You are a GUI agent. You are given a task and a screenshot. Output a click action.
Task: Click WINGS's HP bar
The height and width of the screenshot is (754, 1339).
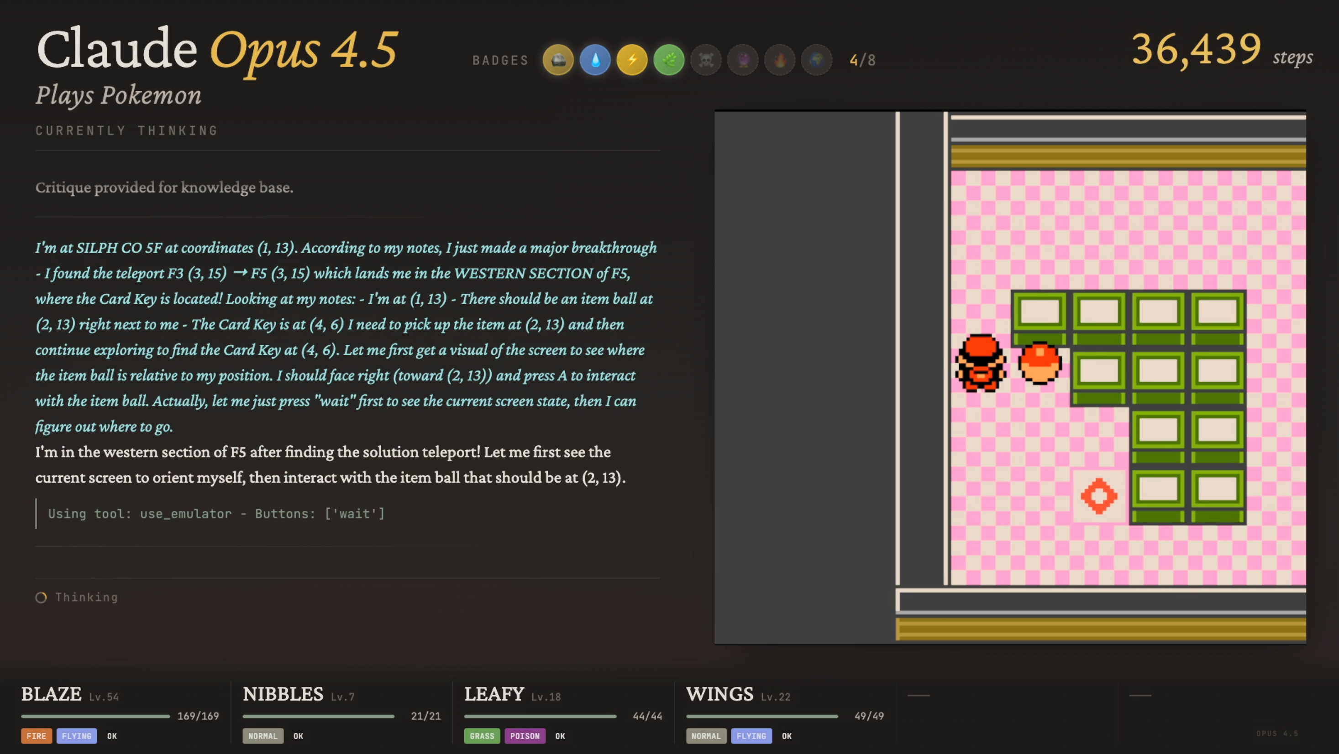point(761,716)
